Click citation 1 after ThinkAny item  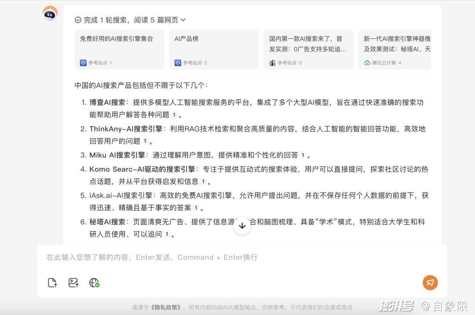(x=145, y=141)
